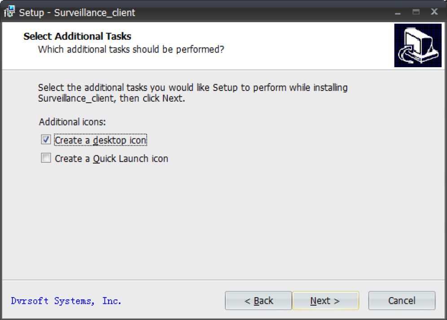Click the "Setup - Surveillance_client" title text
The width and height of the screenshot is (447, 320).
pyautogui.click(x=77, y=13)
